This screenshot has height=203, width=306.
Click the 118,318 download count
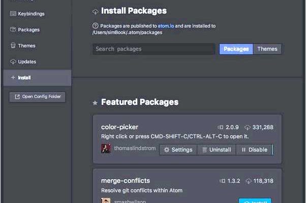pos(263,181)
